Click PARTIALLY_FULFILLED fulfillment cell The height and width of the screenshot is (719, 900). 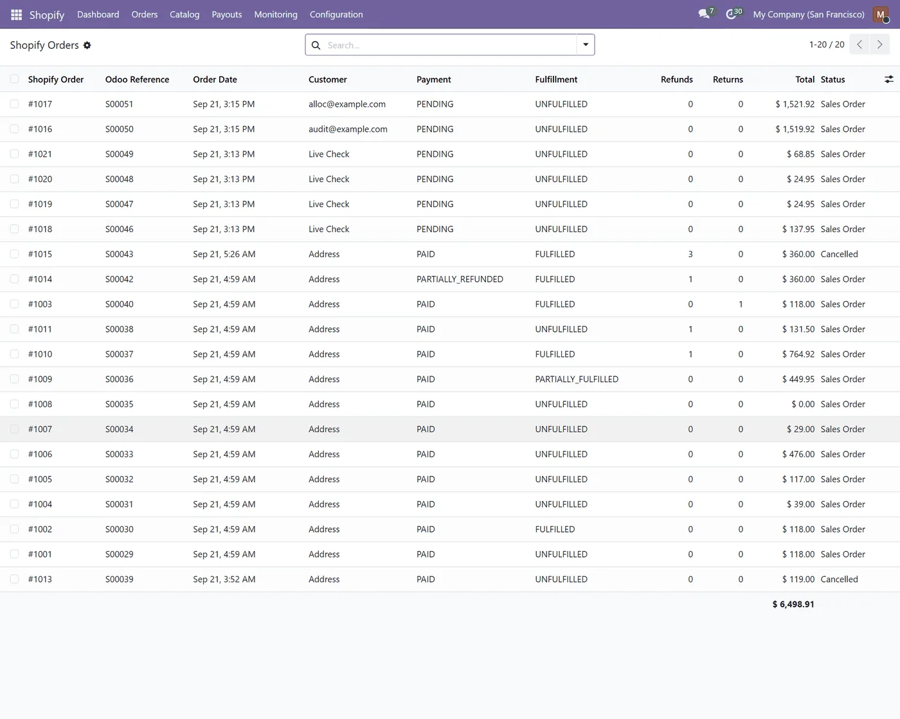[x=577, y=379]
